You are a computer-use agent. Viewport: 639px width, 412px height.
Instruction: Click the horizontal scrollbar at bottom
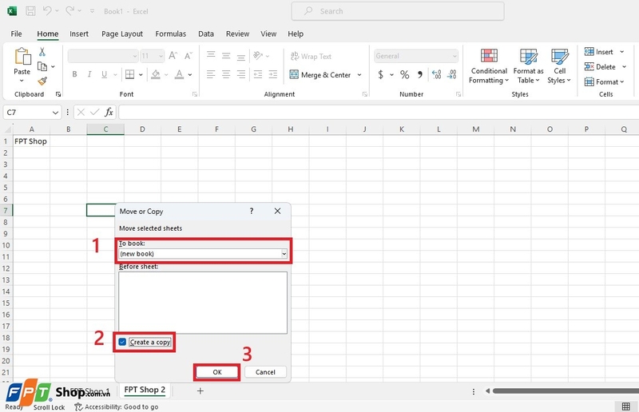[x=566, y=390]
